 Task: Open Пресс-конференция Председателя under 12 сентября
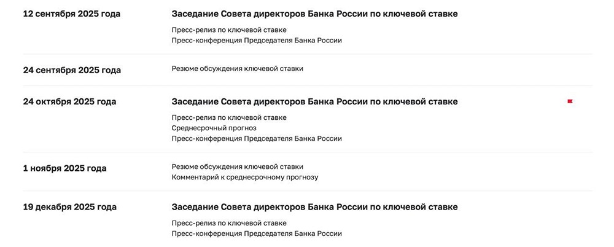point(257,41)
